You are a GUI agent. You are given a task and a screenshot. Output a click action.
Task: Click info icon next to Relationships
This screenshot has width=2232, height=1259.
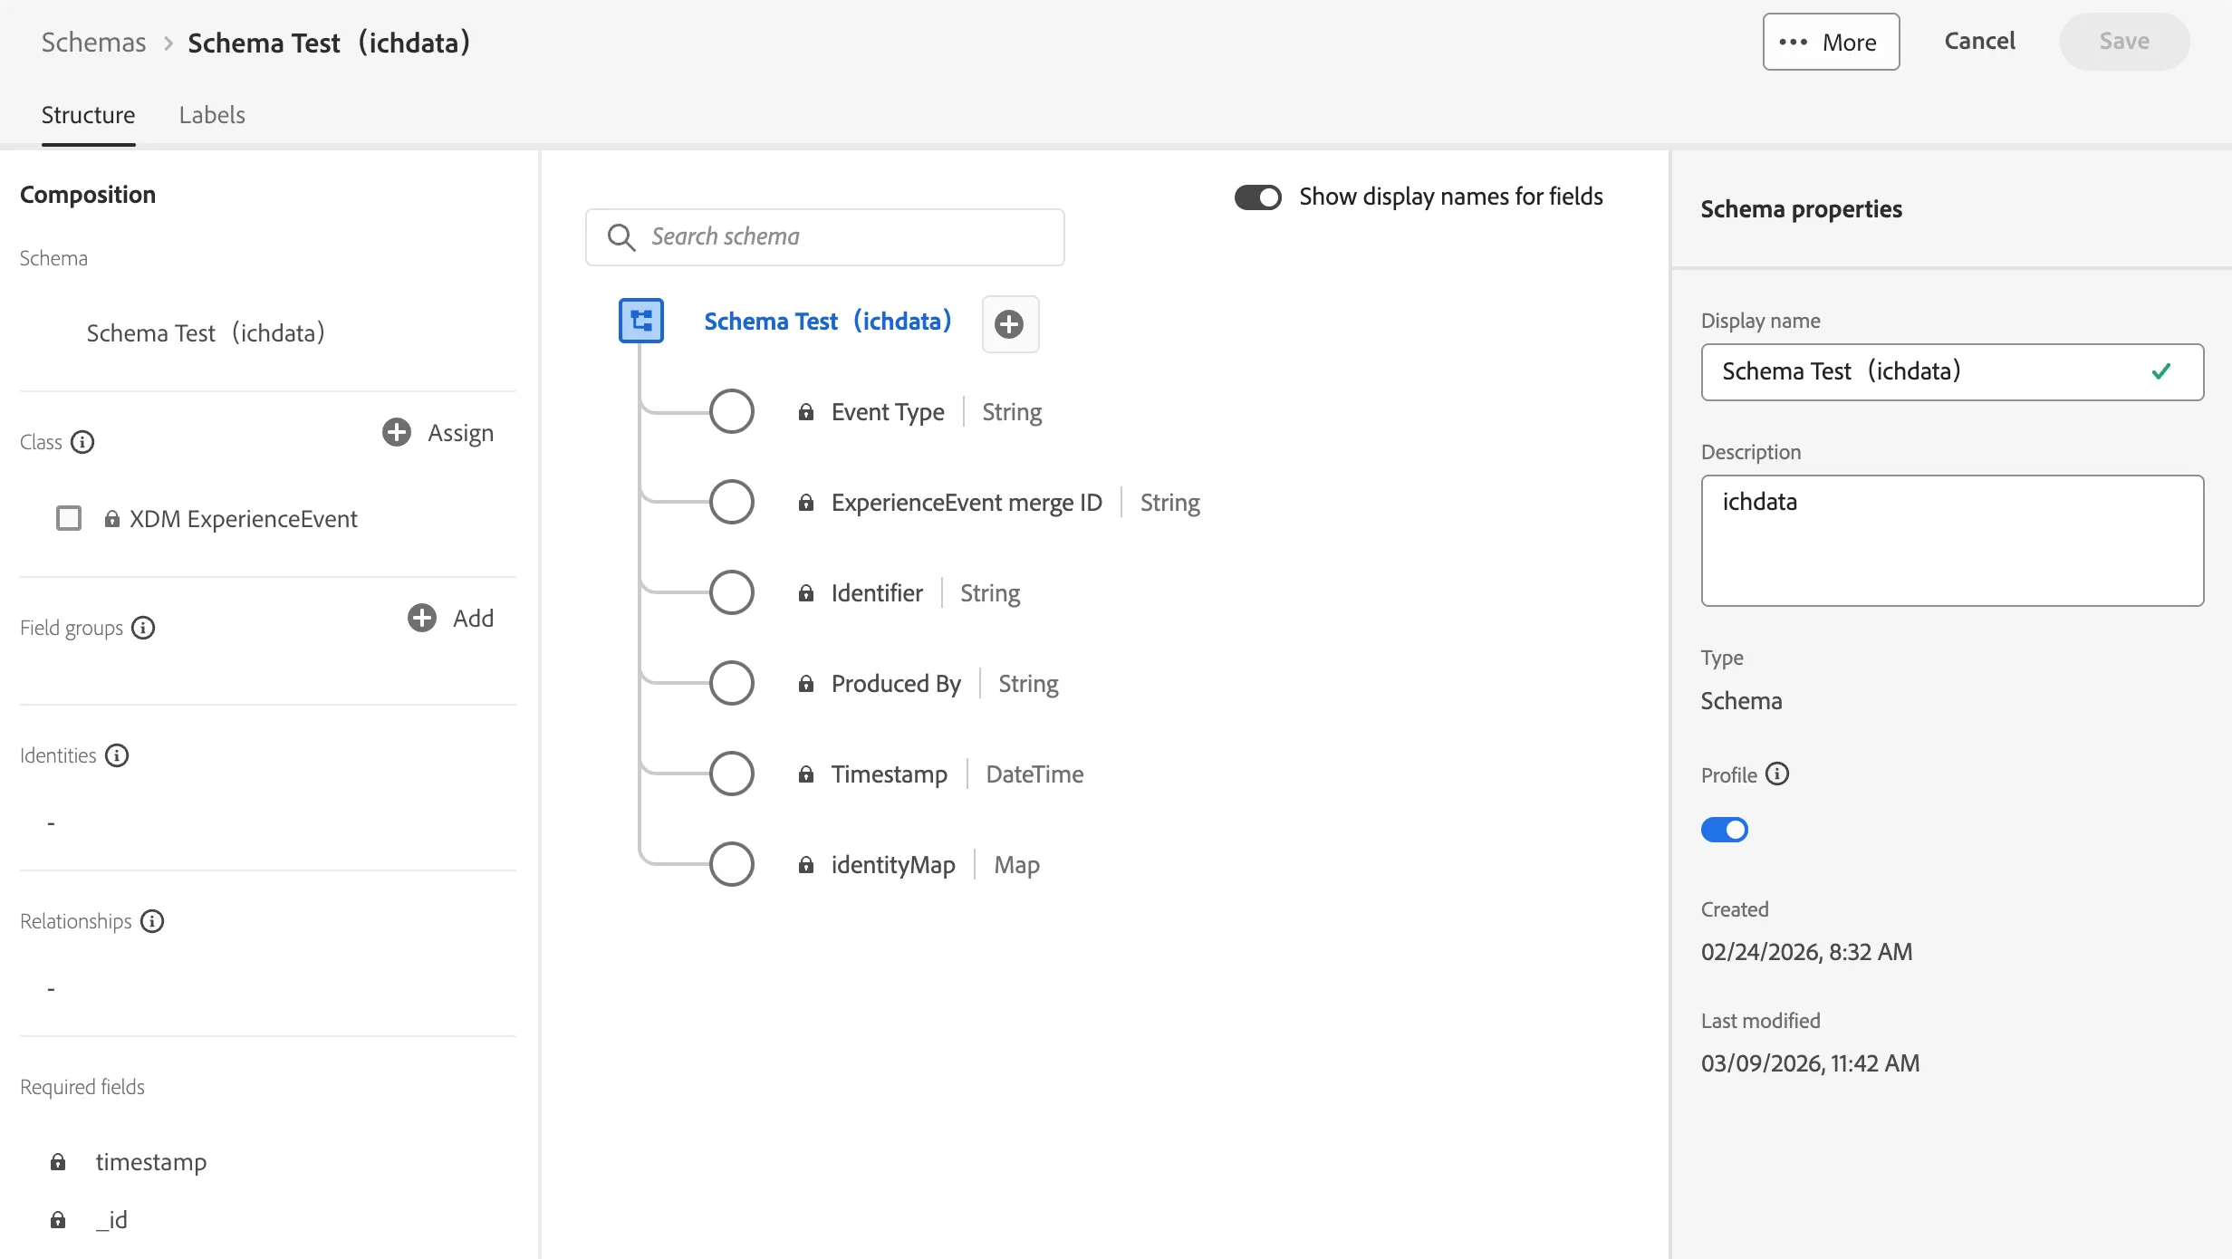point(152,921)
